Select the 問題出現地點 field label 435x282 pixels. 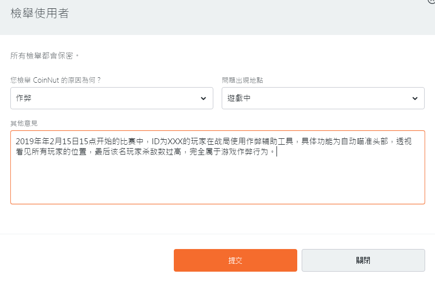(242, 80)
